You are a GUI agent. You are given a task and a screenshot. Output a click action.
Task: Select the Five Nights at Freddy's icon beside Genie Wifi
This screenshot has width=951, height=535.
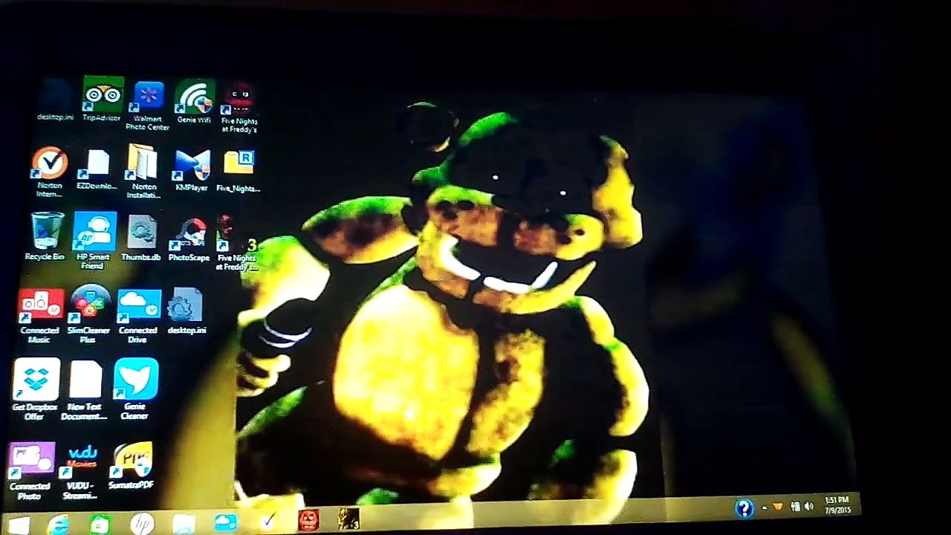(x=239, y=106)
